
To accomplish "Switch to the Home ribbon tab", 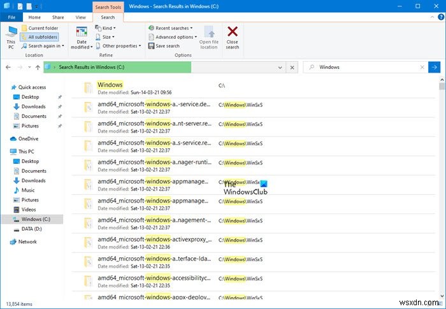I will click(34, 17).
